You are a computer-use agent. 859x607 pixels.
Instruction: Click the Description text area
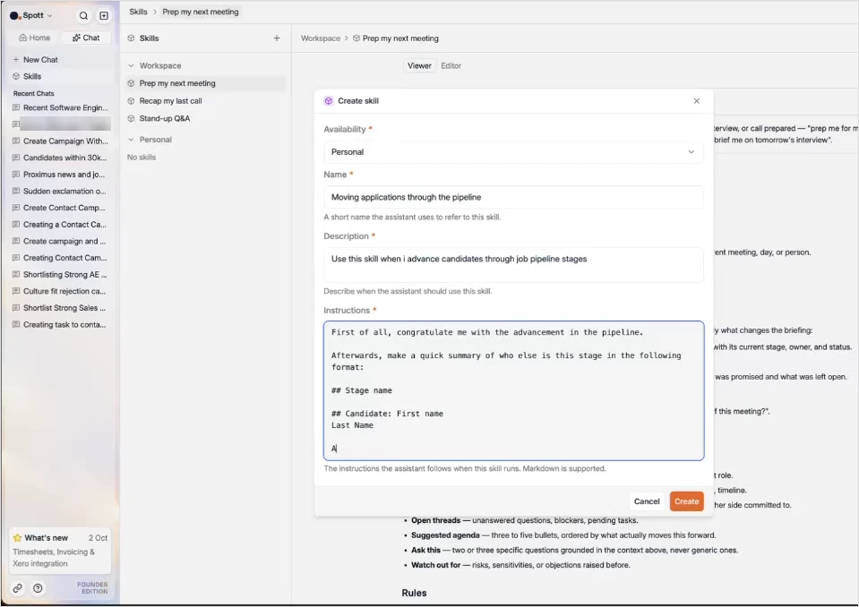coord(513,265)
